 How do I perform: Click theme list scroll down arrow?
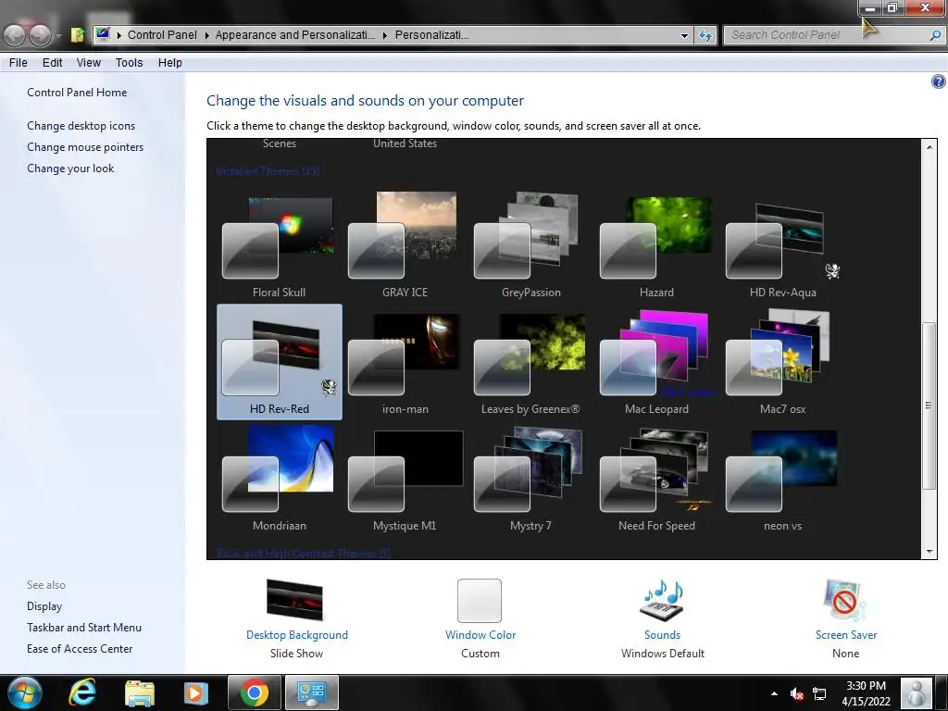point(929,552)
